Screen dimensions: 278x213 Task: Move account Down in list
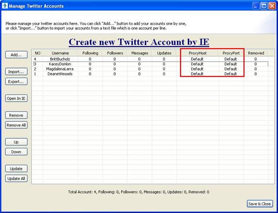pyautogui.click(x=16, y=152)
